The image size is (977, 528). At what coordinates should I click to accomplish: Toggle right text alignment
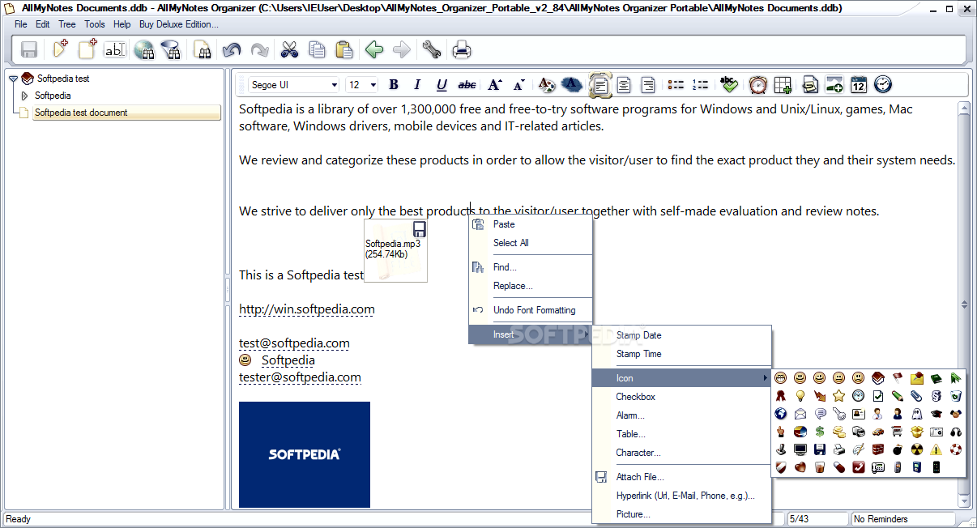(x=648, y=84)
